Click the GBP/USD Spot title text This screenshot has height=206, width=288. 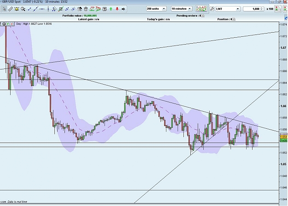pyautogui.click(x=11, y=2)
